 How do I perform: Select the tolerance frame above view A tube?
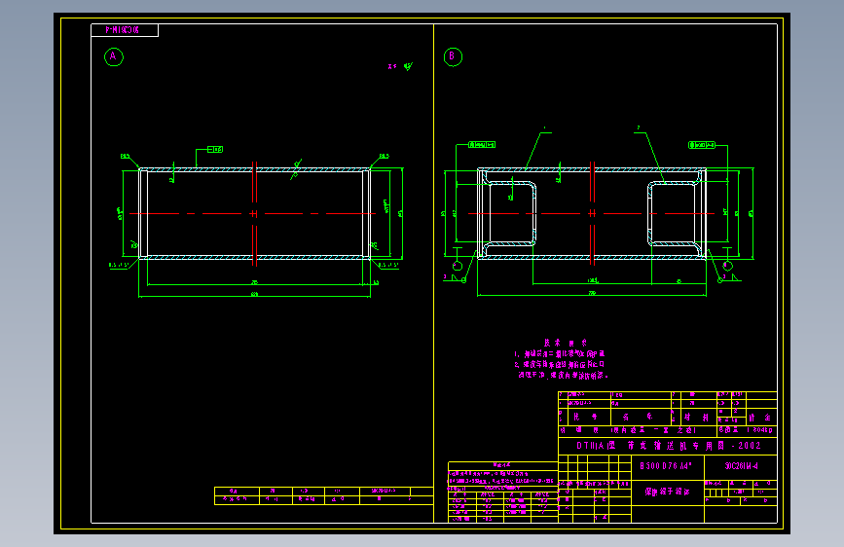click(x=215, y=149)
